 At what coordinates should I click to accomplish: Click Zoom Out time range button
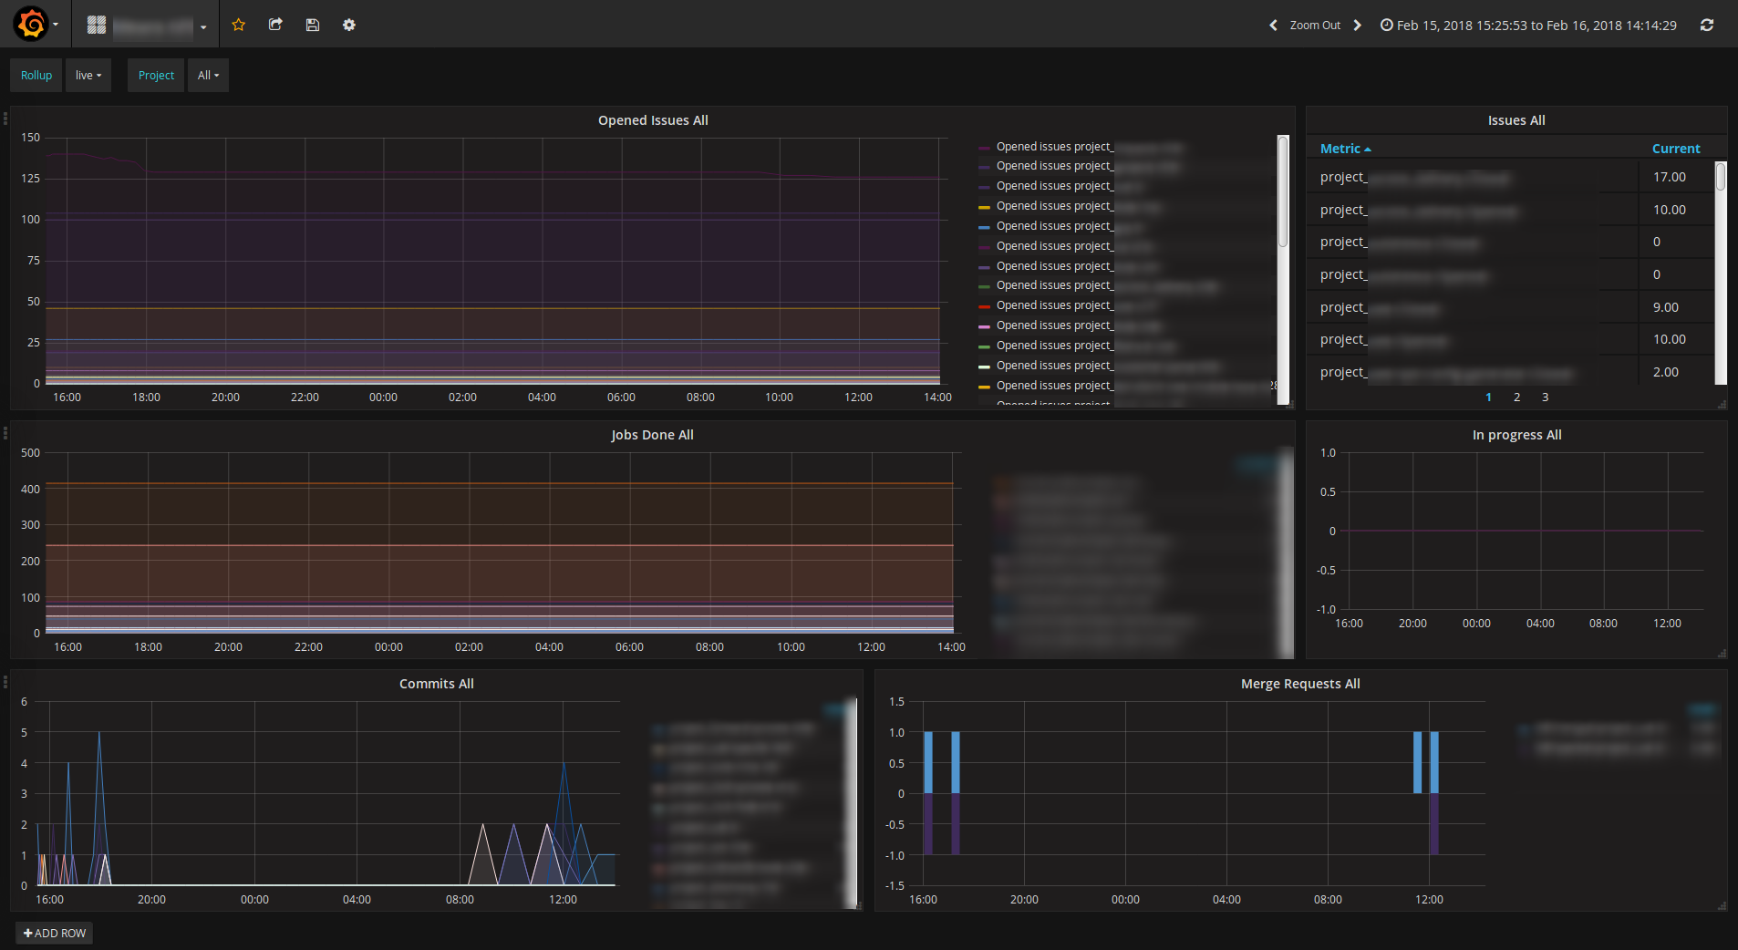click(1315, 26)
